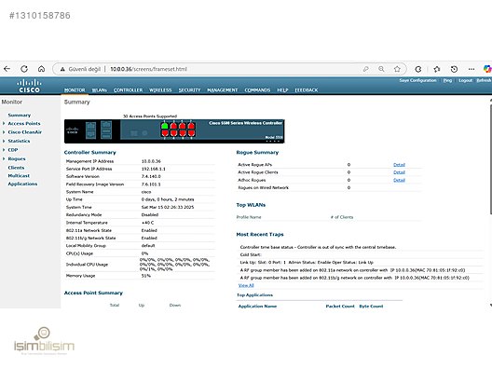Open the HELP menu
492x369 pixels.
click(282, 90)
